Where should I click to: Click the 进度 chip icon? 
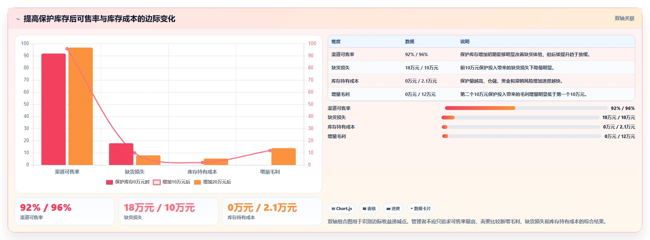click(388, 209)
